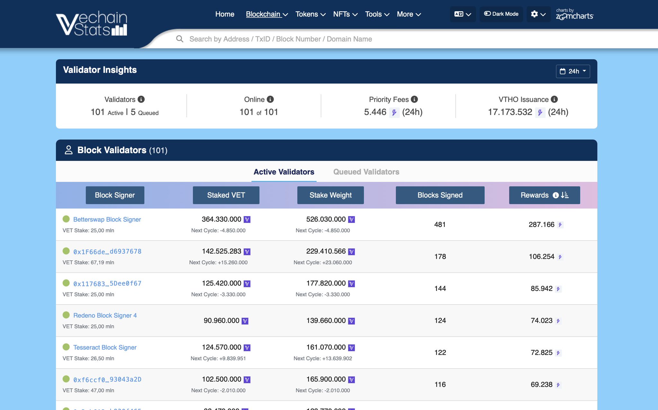Viewport: 658px width, 410px height.
Task: Click the ZoomCharts logo
Action: tap(574, 14)
